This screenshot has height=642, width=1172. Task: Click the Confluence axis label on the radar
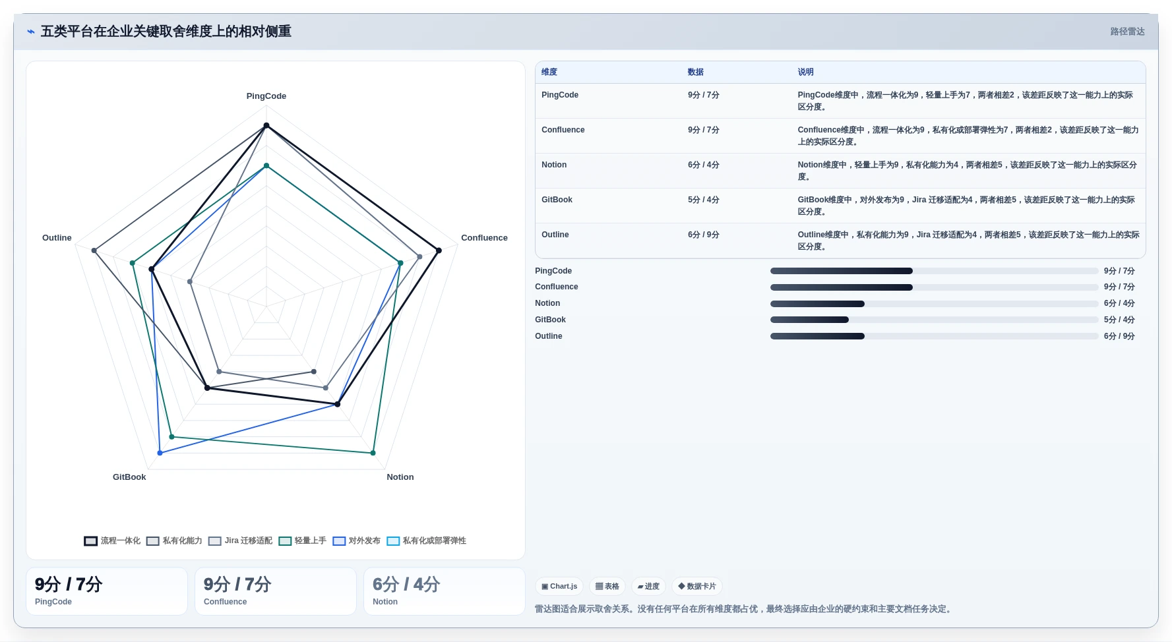point(484,238)
